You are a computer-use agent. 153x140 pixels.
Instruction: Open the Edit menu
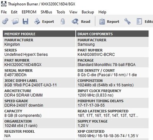point(14,12)
